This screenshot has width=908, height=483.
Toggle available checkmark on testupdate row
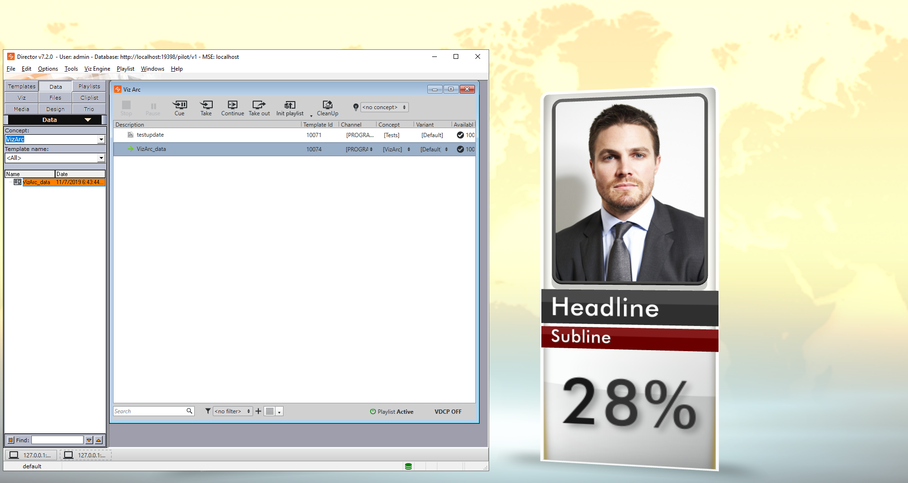(x=460, y=135)
